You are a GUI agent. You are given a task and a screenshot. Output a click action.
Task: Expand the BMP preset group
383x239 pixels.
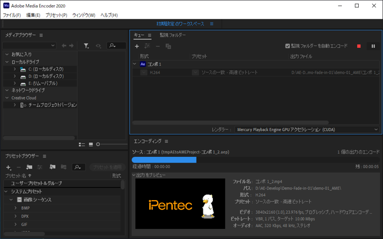16,208
